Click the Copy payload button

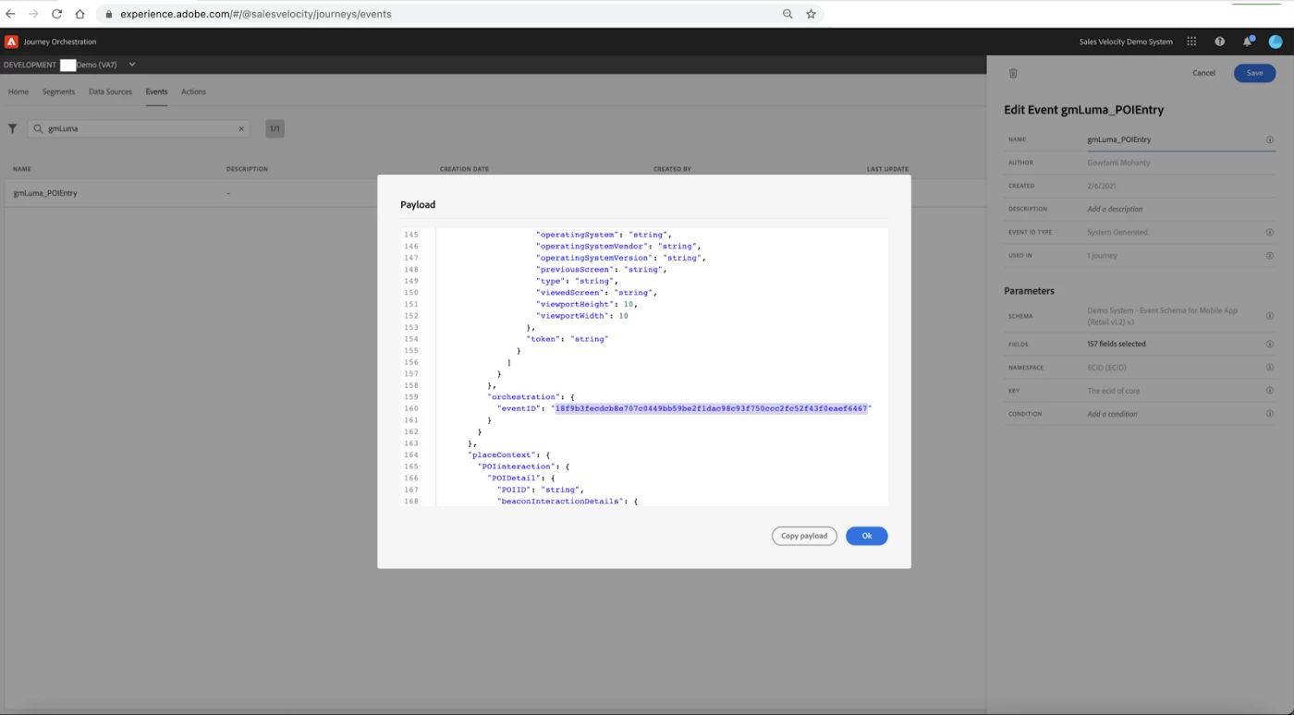click(x=804, y=536)
